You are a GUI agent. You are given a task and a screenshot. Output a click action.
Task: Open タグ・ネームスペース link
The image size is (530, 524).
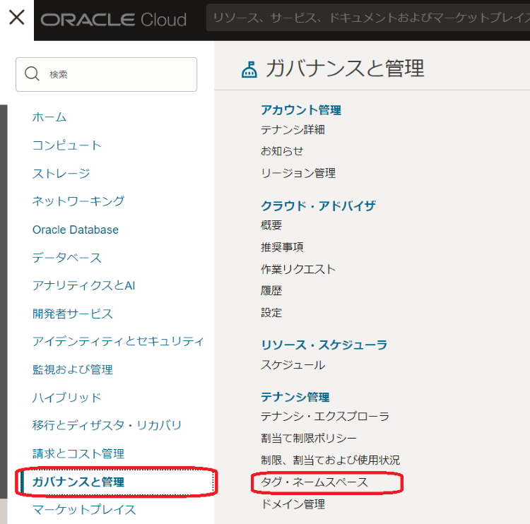(314, 482)
